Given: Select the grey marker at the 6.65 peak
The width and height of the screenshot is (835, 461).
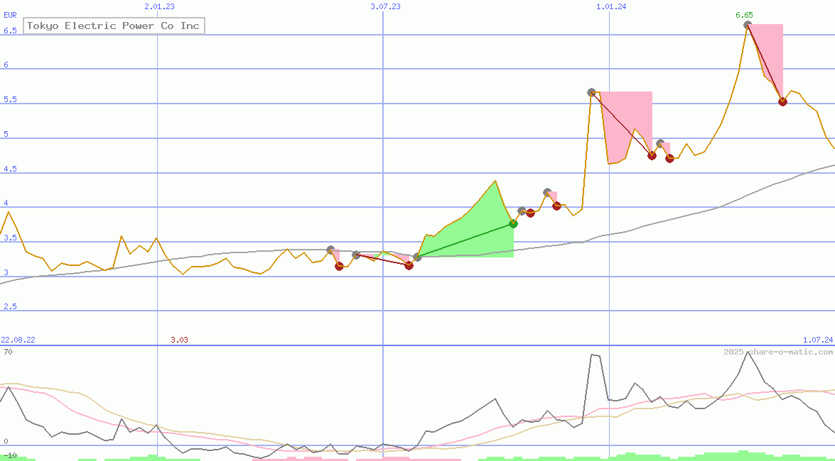Looking at the screenshot, I should [x=748, y=24].
